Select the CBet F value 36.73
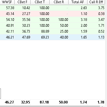Screen dimensions: 107x107 click(x=26, y=31)
